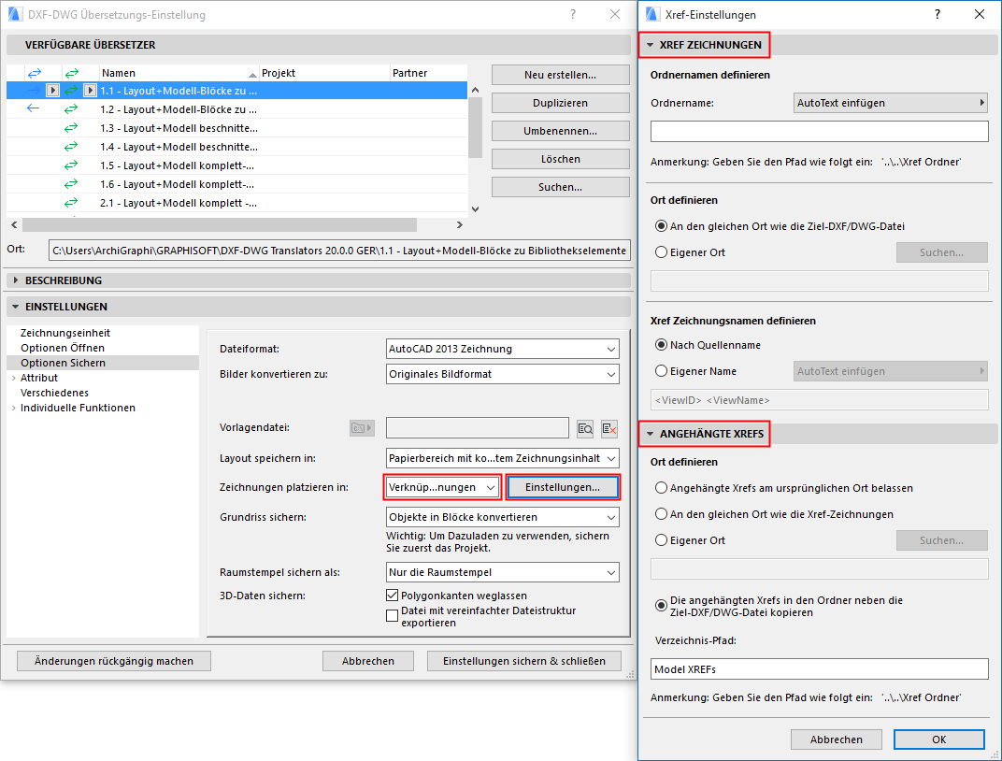Click the Projekt column header
Viewport: 1002px width, 761px height.
(x=324, y=73)
